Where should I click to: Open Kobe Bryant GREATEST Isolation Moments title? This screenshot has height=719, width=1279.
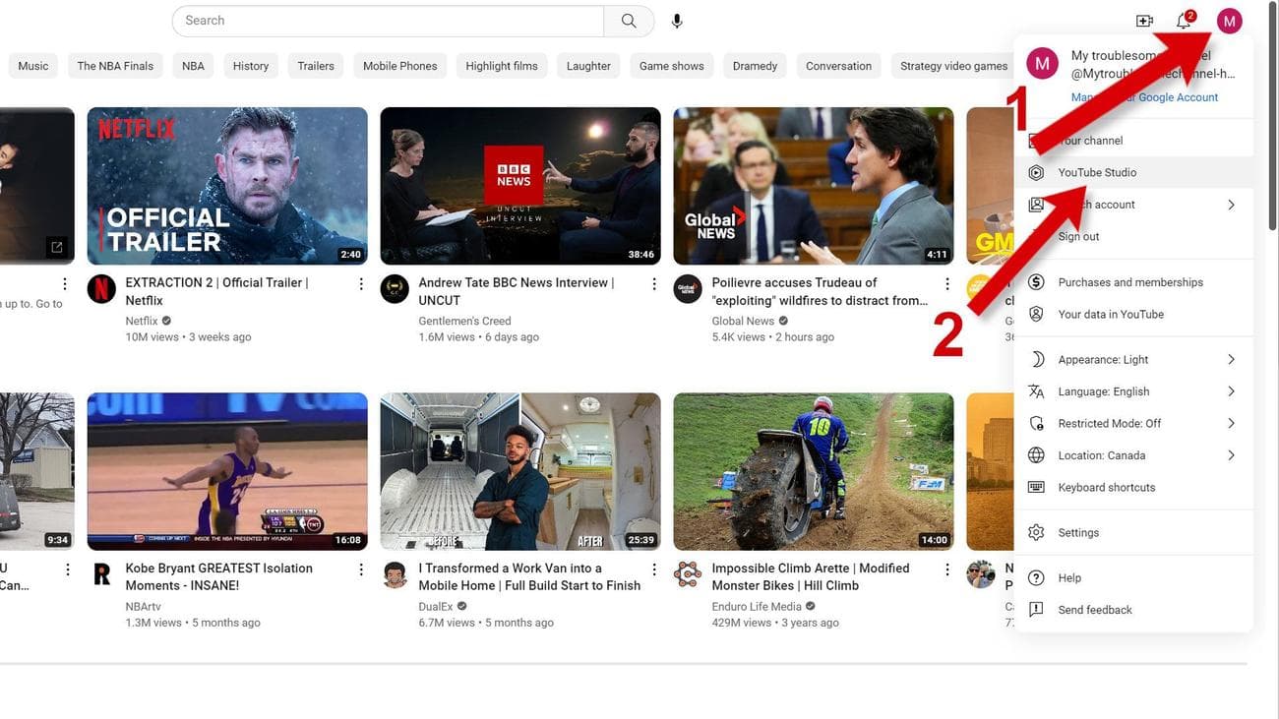point(219,577)
